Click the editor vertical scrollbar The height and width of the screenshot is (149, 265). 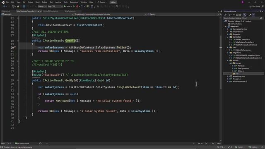(221, 62)
